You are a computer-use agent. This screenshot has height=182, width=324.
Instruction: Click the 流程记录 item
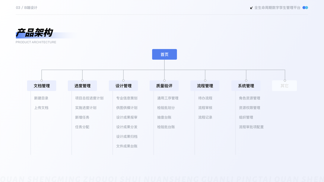pos(205,117)
